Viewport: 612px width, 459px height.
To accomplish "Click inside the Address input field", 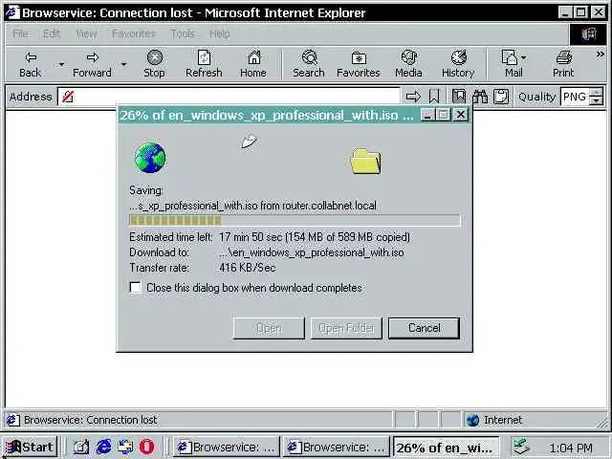I will (x=229, y=97).
